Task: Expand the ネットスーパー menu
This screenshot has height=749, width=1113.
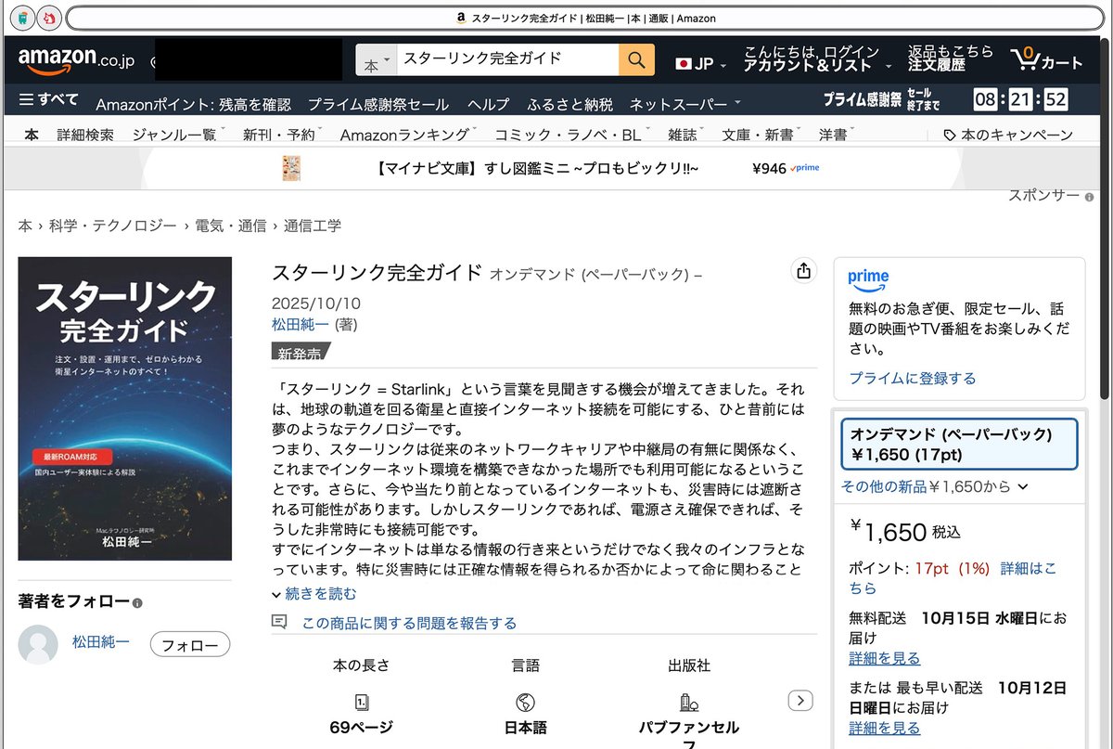Action: (x=685, y=104)
